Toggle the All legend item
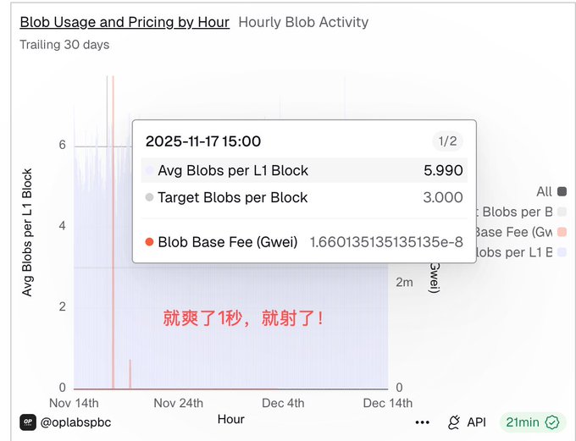The width and height of the screenshot is (576, 441). click(544, 191)
